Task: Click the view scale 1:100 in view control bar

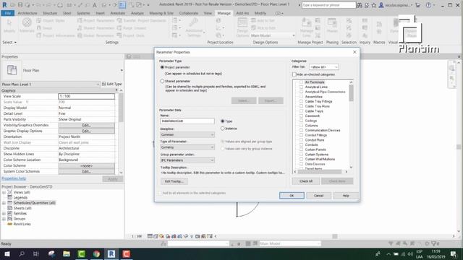Action: pos(137,236)
